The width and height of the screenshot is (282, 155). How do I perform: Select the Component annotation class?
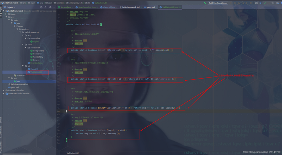(x=37, y=50)
